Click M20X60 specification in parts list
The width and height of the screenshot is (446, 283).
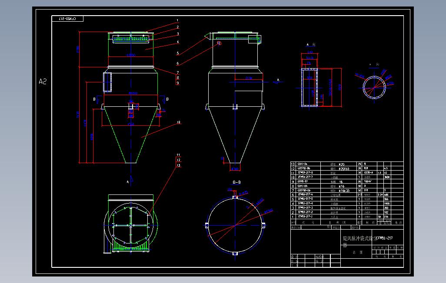coord(344,168)
